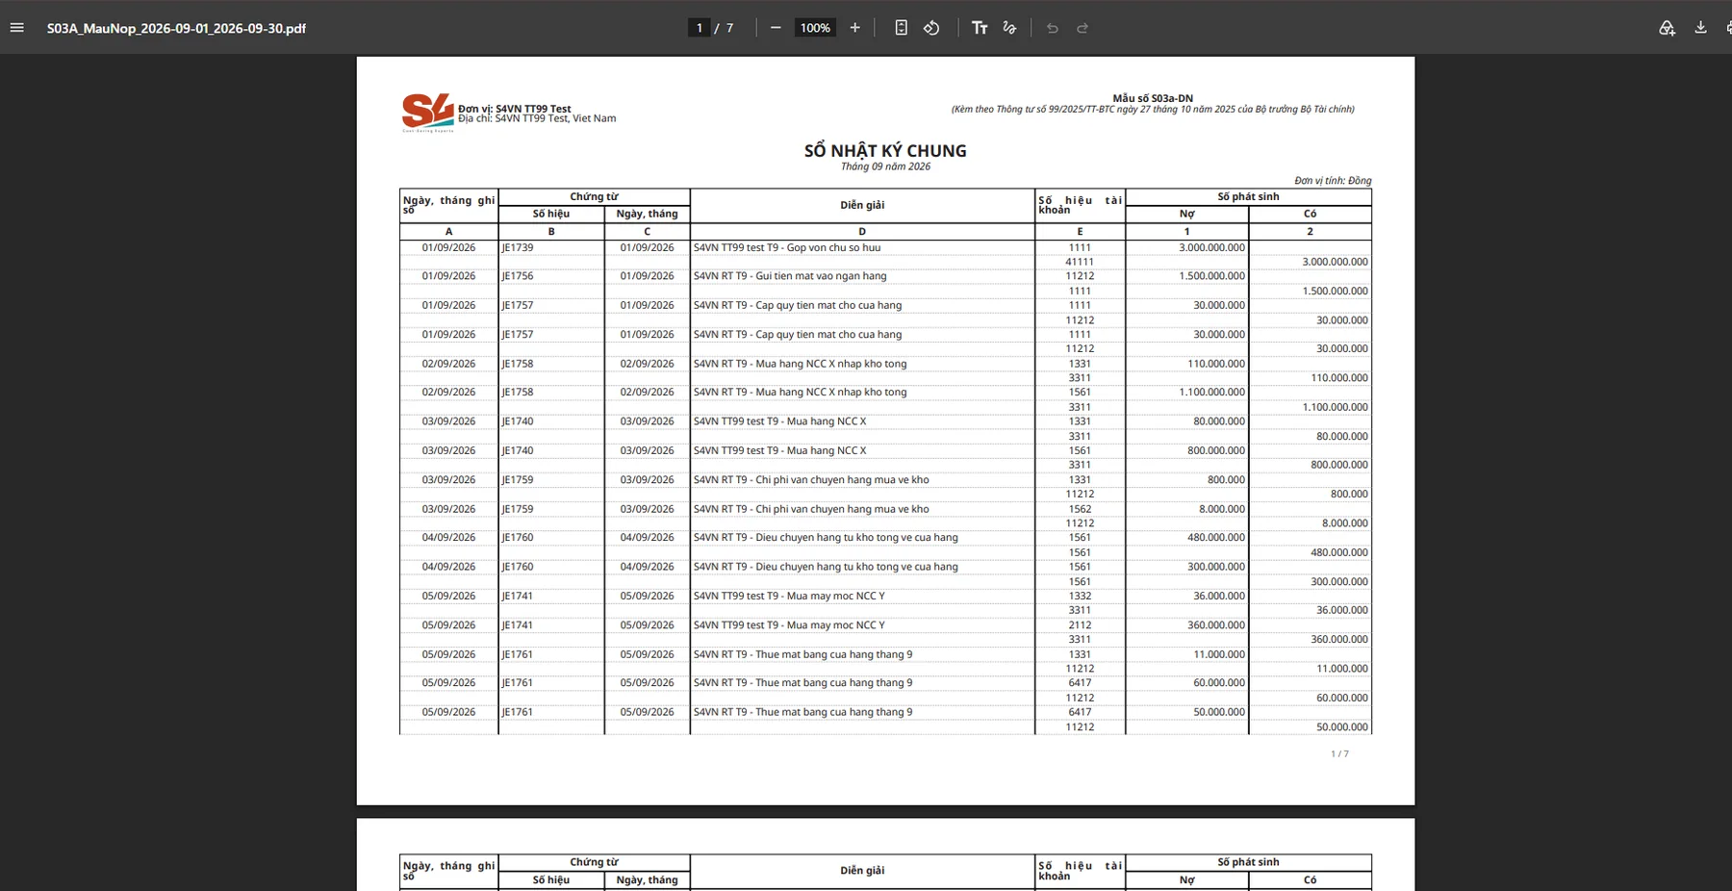The image size is (1732, 891).
Task: Click the 100% zoom level field
Action: point(815,28)
